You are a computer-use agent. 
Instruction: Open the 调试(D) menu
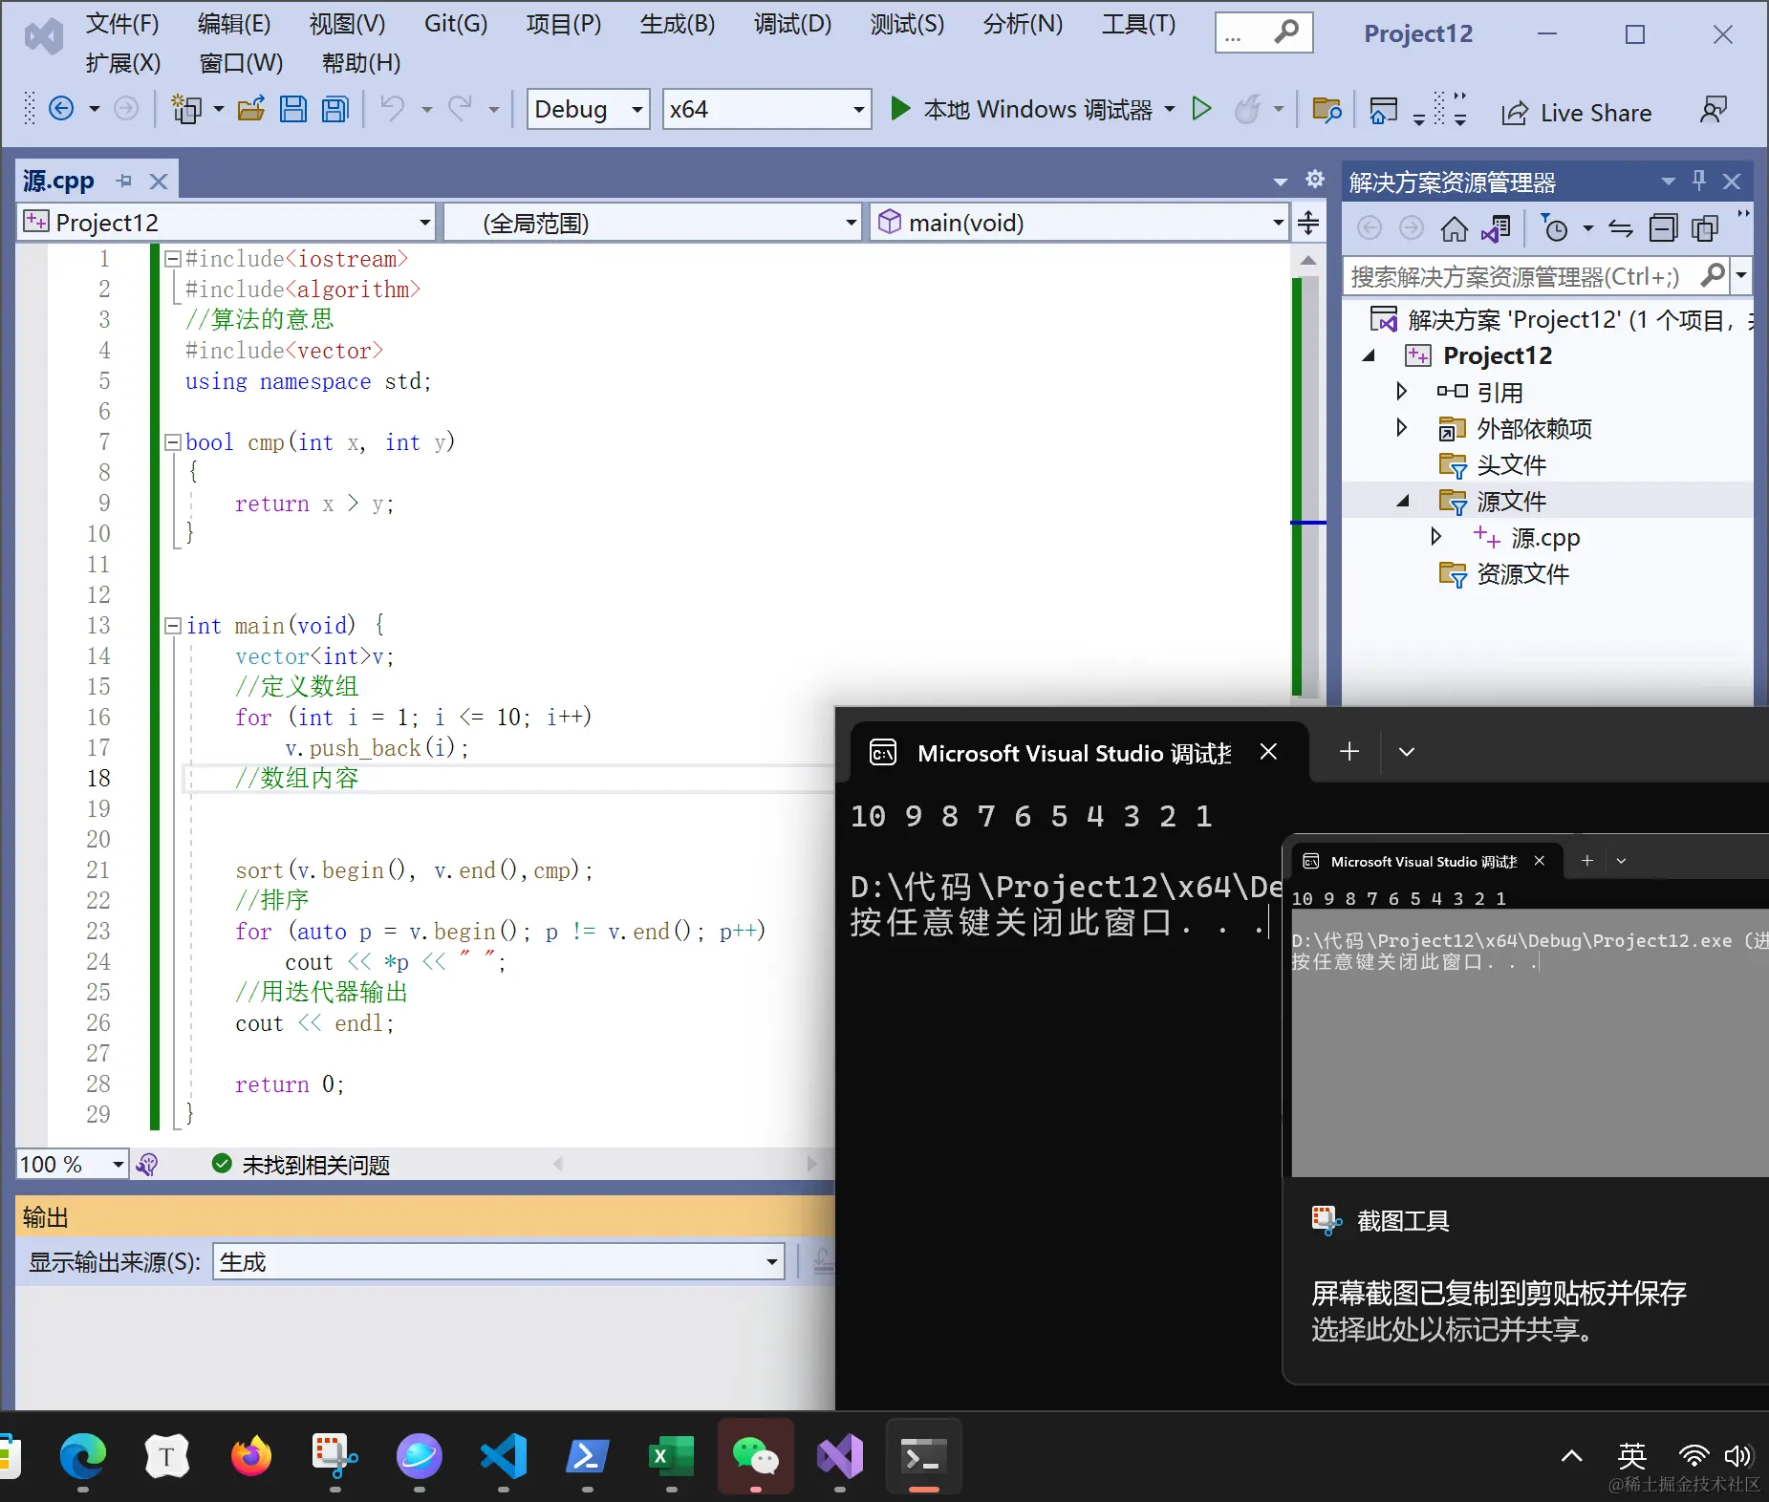(x=792, y=24)
